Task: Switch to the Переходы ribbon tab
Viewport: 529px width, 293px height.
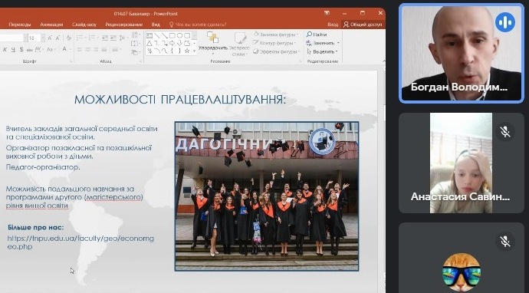Action: point(20,25)
